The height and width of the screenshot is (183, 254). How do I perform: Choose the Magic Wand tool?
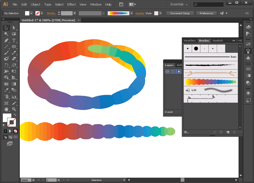click(x=6, y=34)
